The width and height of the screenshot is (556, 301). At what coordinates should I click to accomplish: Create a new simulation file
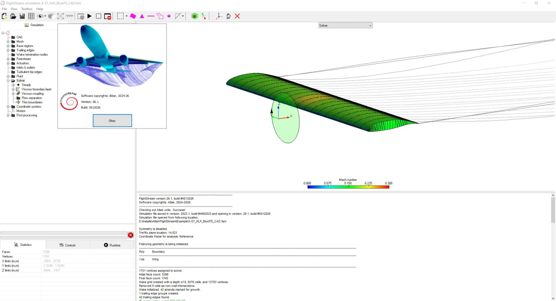4,16
